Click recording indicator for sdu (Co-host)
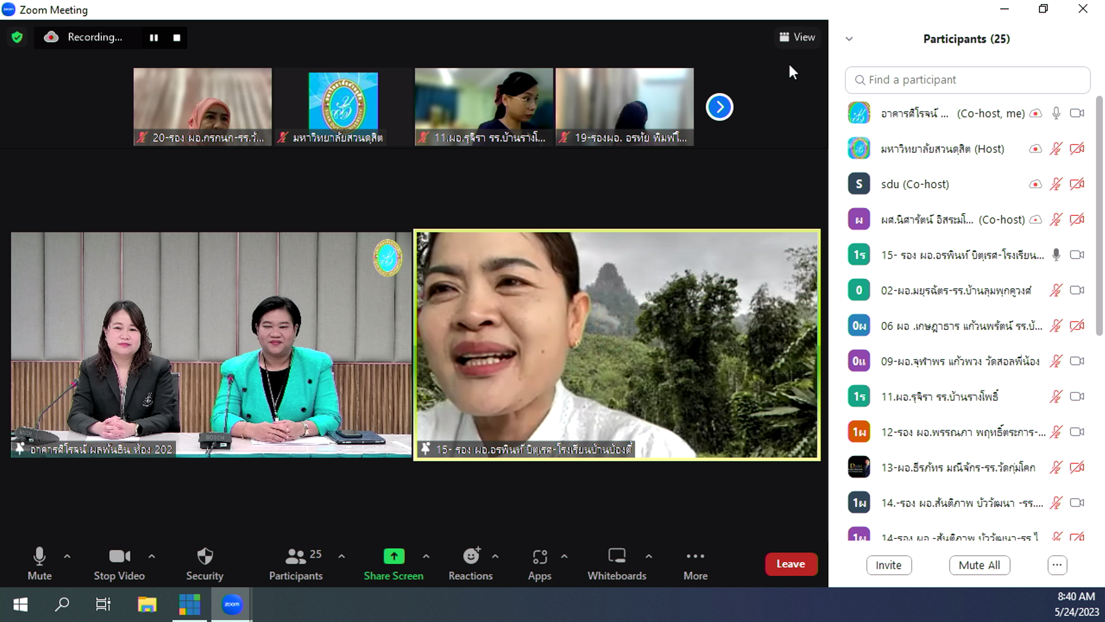 click(x=1035, y=184)
